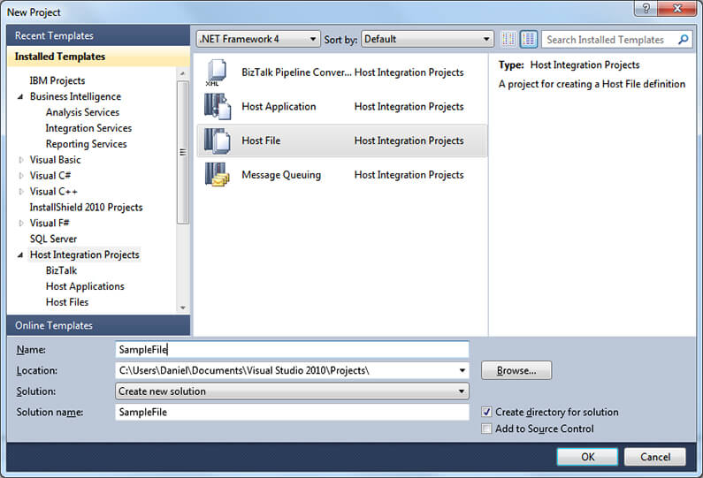Open the Installed Templates section
This screenshot has width=703, height=478.
click(x=99, y=57)
